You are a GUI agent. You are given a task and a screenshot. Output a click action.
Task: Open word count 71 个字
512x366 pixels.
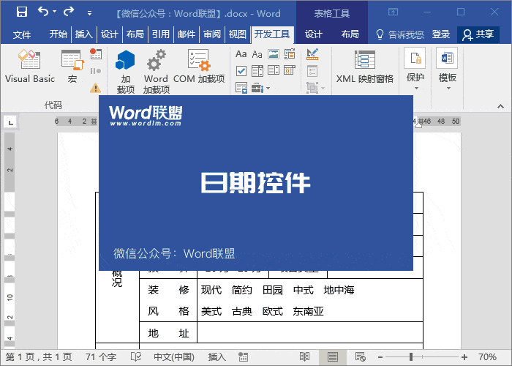[101, 357]
